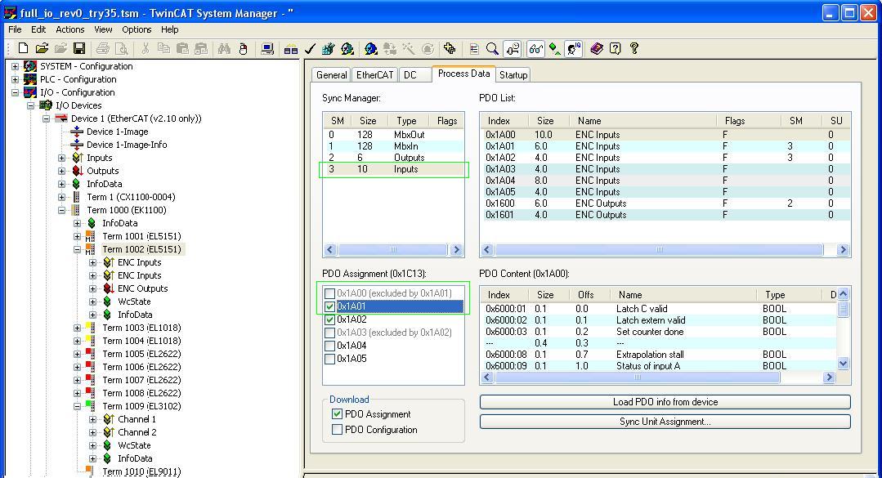Select Device 1-Image-Info in the tree
This screenshot has width=882, height=478.
[127, 145]
